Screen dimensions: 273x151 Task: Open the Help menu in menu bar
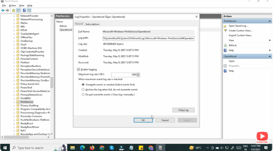tap(30, 6)
